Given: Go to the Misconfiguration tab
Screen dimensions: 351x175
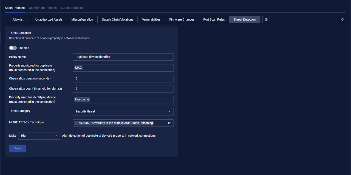Looking at the screenshot, I should [82, 19].
